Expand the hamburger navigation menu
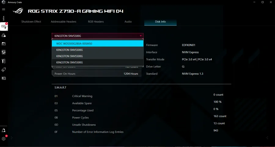Viewport: 275px width, 147px height. [x=3, y=9]
